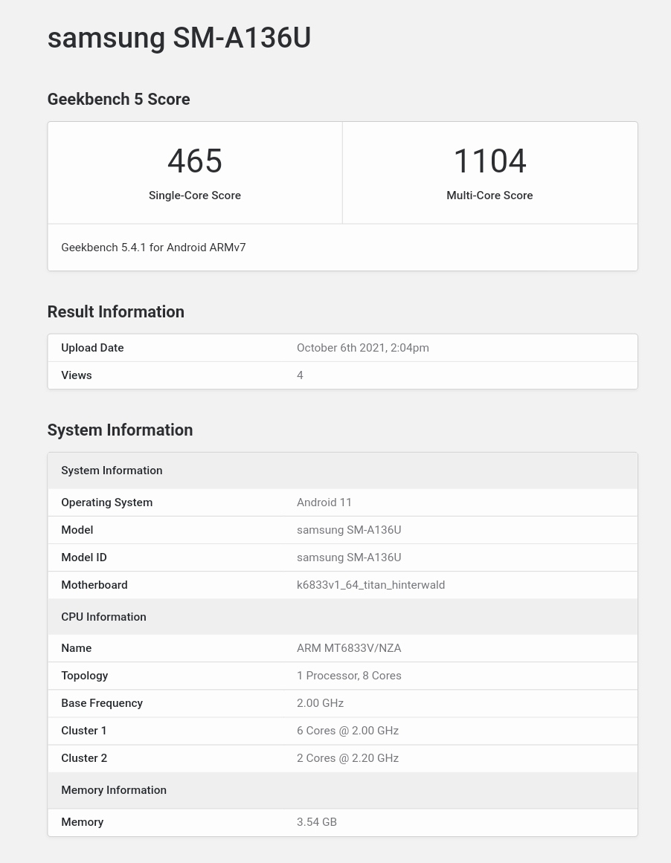Click the 'Multi-Core Score' label
Screen dimensions: 671x863
click(x=489, y=195)
